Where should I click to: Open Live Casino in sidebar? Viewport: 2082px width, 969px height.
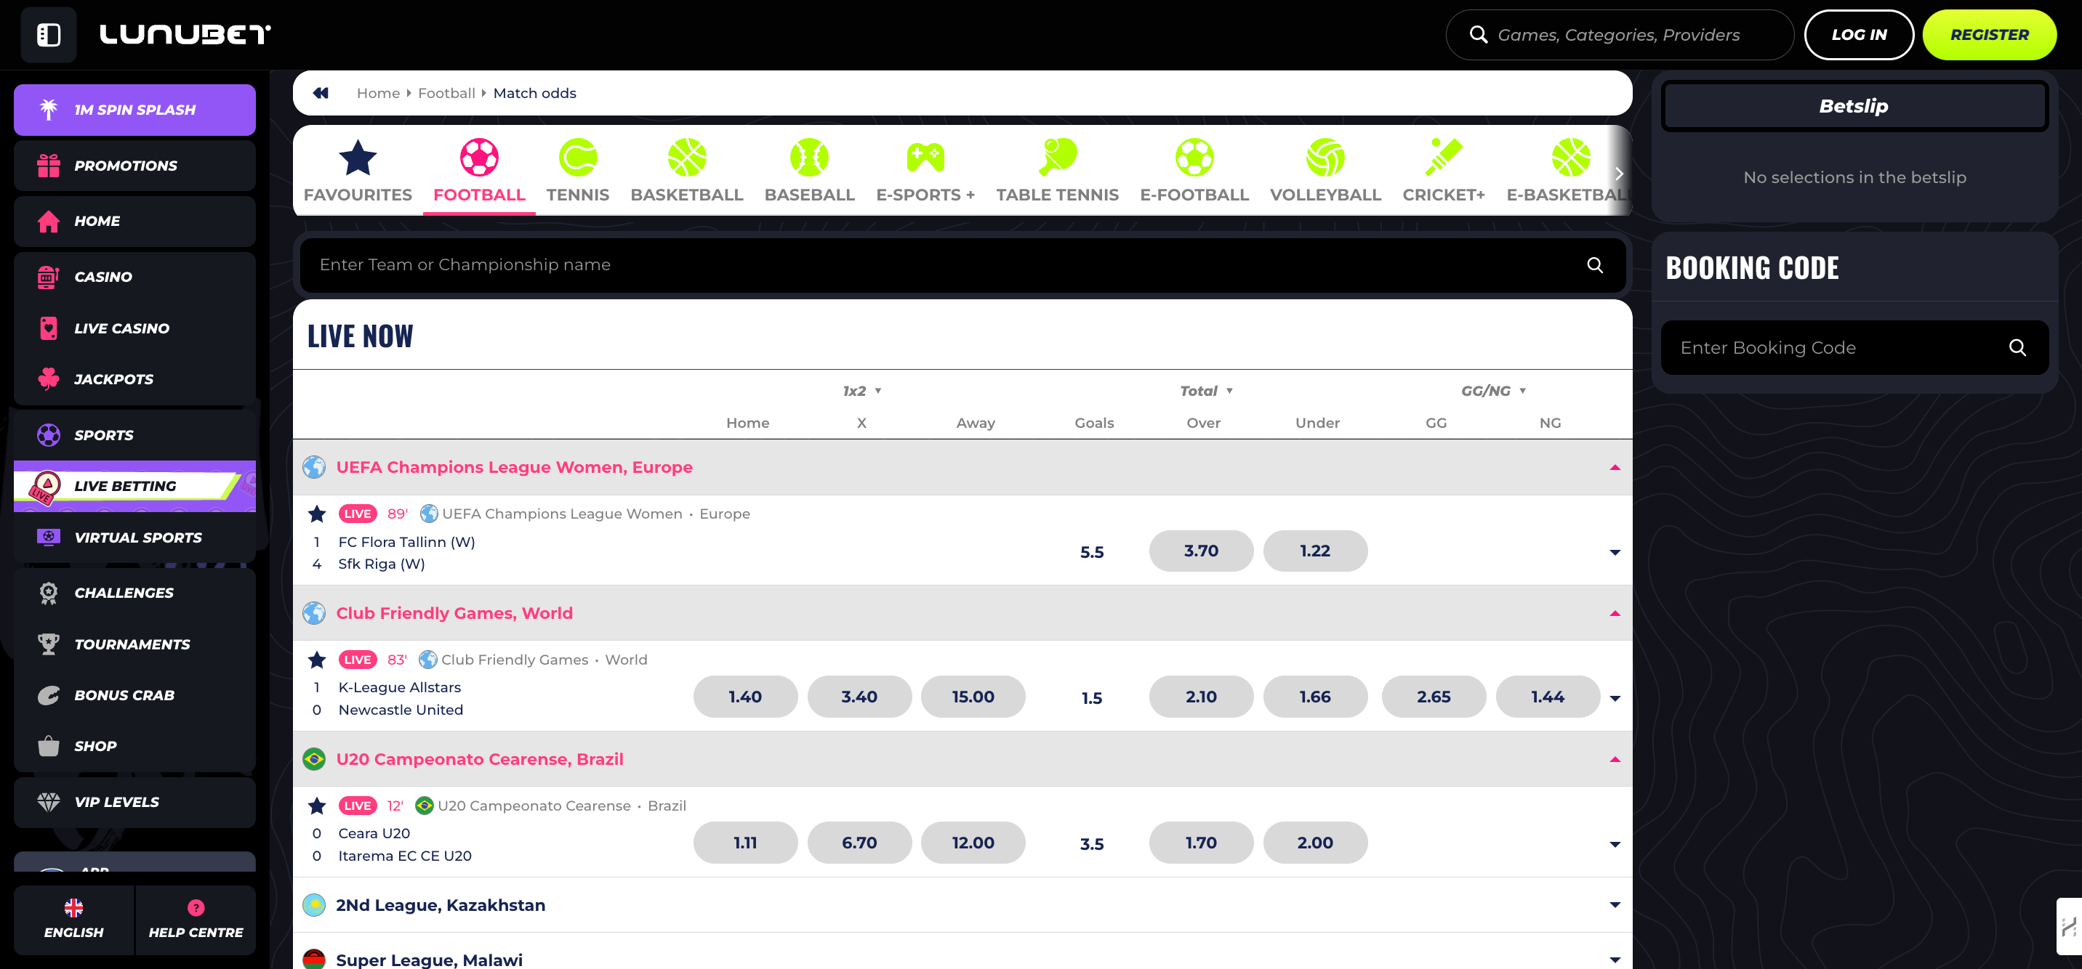(135, 328)
